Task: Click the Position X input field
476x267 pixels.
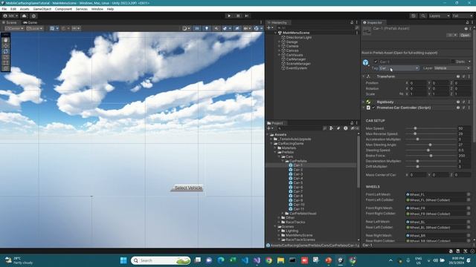Action: tap(418, 83)
